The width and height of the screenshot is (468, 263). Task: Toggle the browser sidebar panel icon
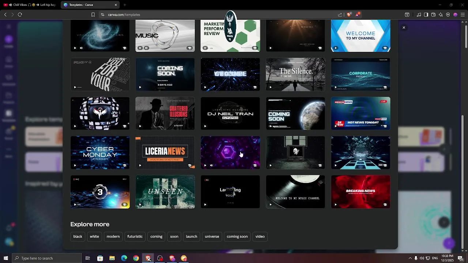point(426,15)
